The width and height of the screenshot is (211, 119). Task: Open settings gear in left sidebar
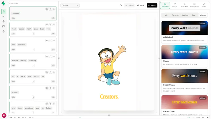pos(3,21)
